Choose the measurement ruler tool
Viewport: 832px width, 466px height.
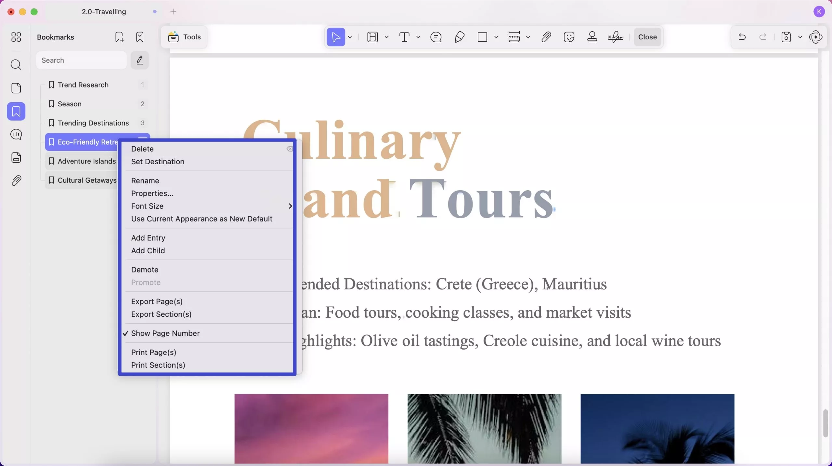click(514, 37)
